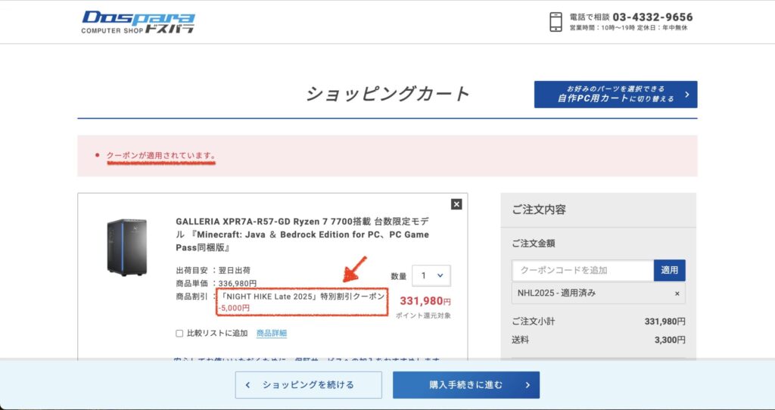Click the 送料 3,300円 shipping row
This screenshot has width=775, height=410.
click(598, 340)
